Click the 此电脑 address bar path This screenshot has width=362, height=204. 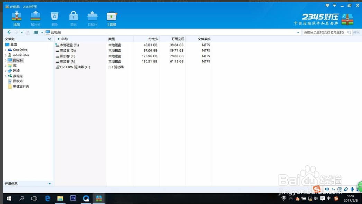(x=56, y=32)
